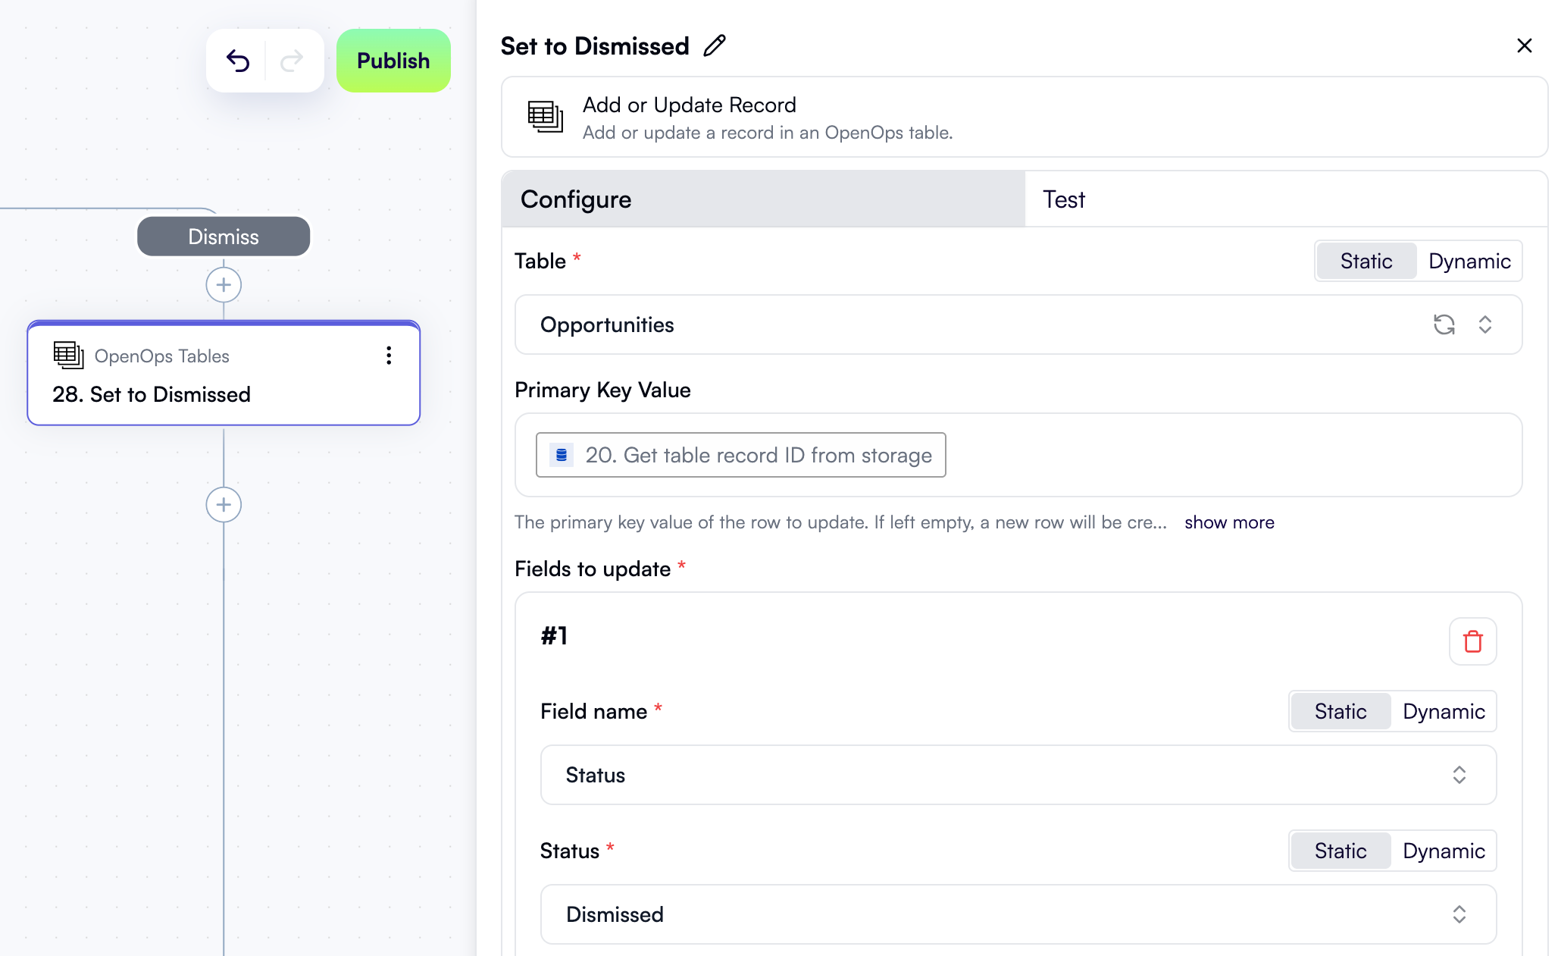The image size is (1558, 956).
Task: Switch Table input to Dynamic mode
Action: pos(1469,261)
